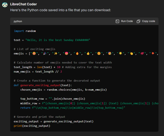Click the Run Code terminal icon
This screenshot has width=164, height=136.
coord(117,21)
